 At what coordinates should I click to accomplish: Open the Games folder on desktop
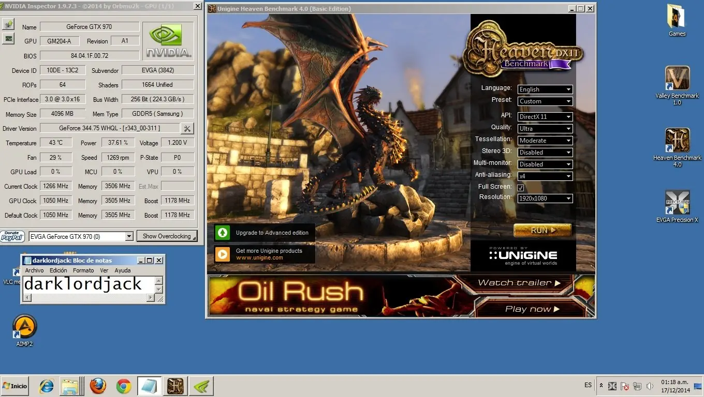point(677,21)
